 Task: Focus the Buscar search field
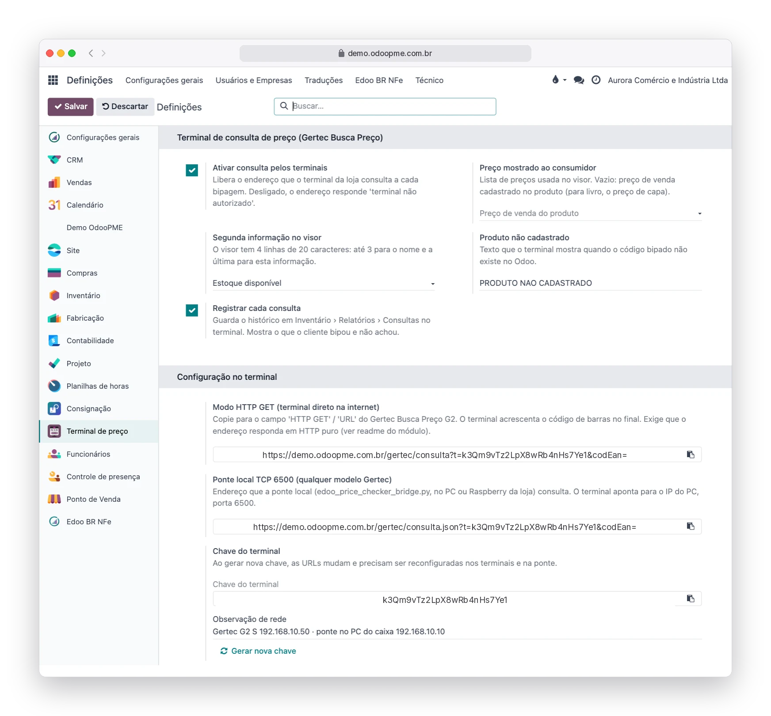point(385,106)
